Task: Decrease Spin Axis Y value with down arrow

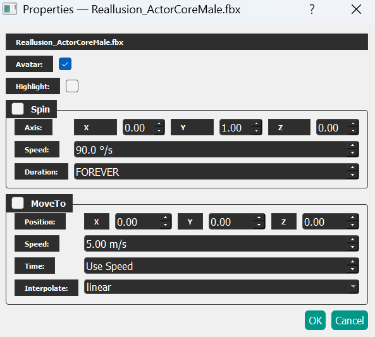Action: tap(256, 131)
